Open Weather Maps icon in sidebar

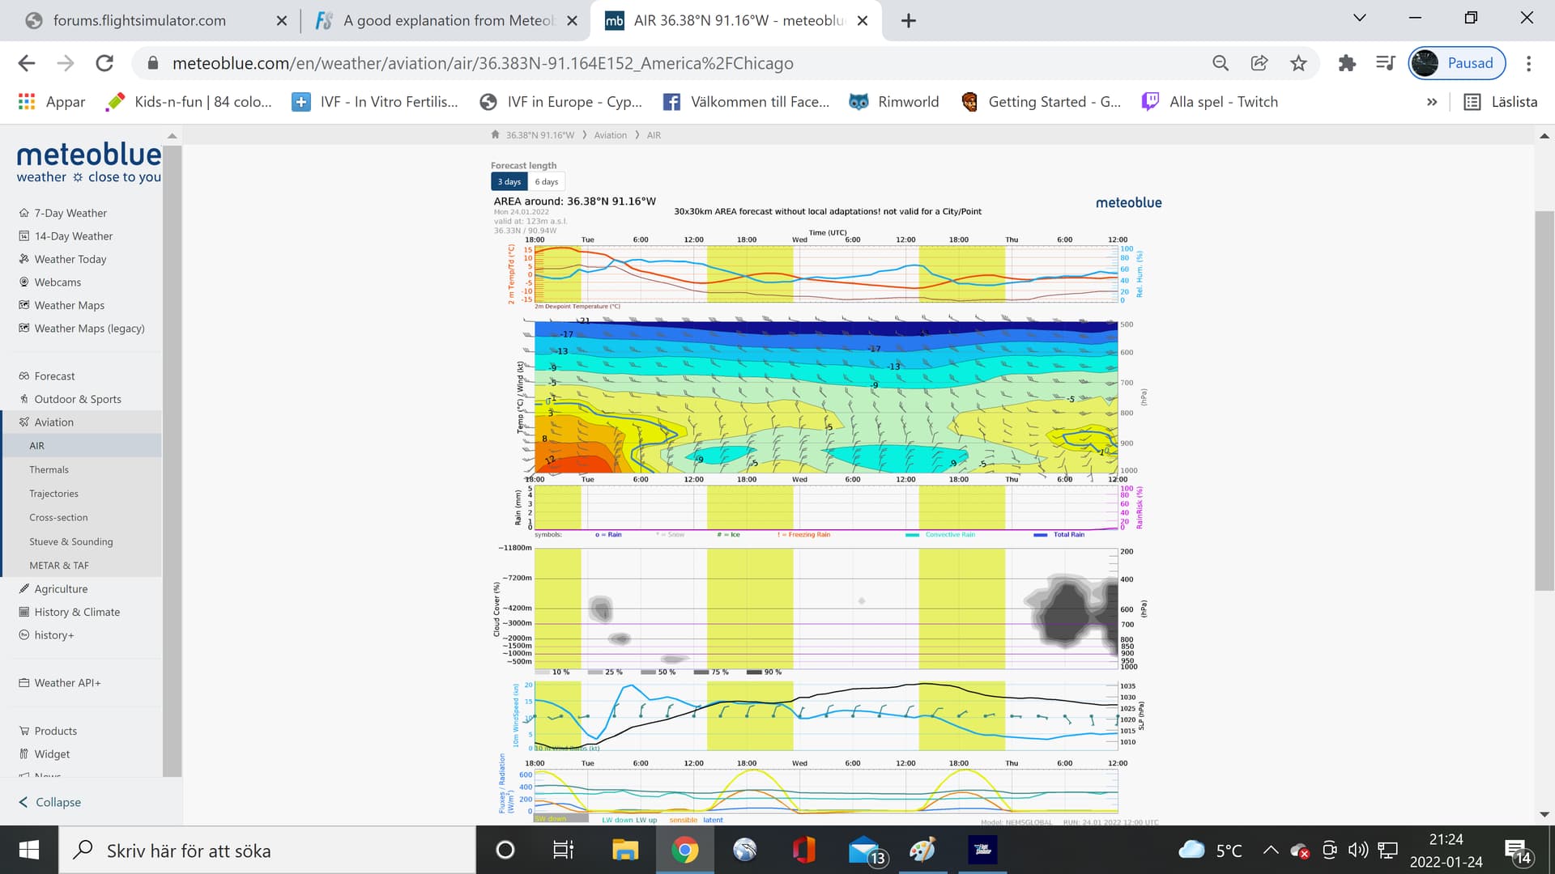point(23,304)
